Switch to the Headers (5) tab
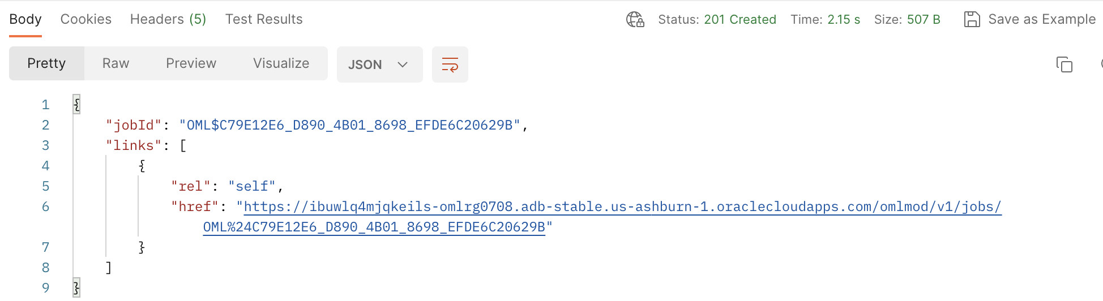Viewport: 1103px width, 301px height. point(168,19)
